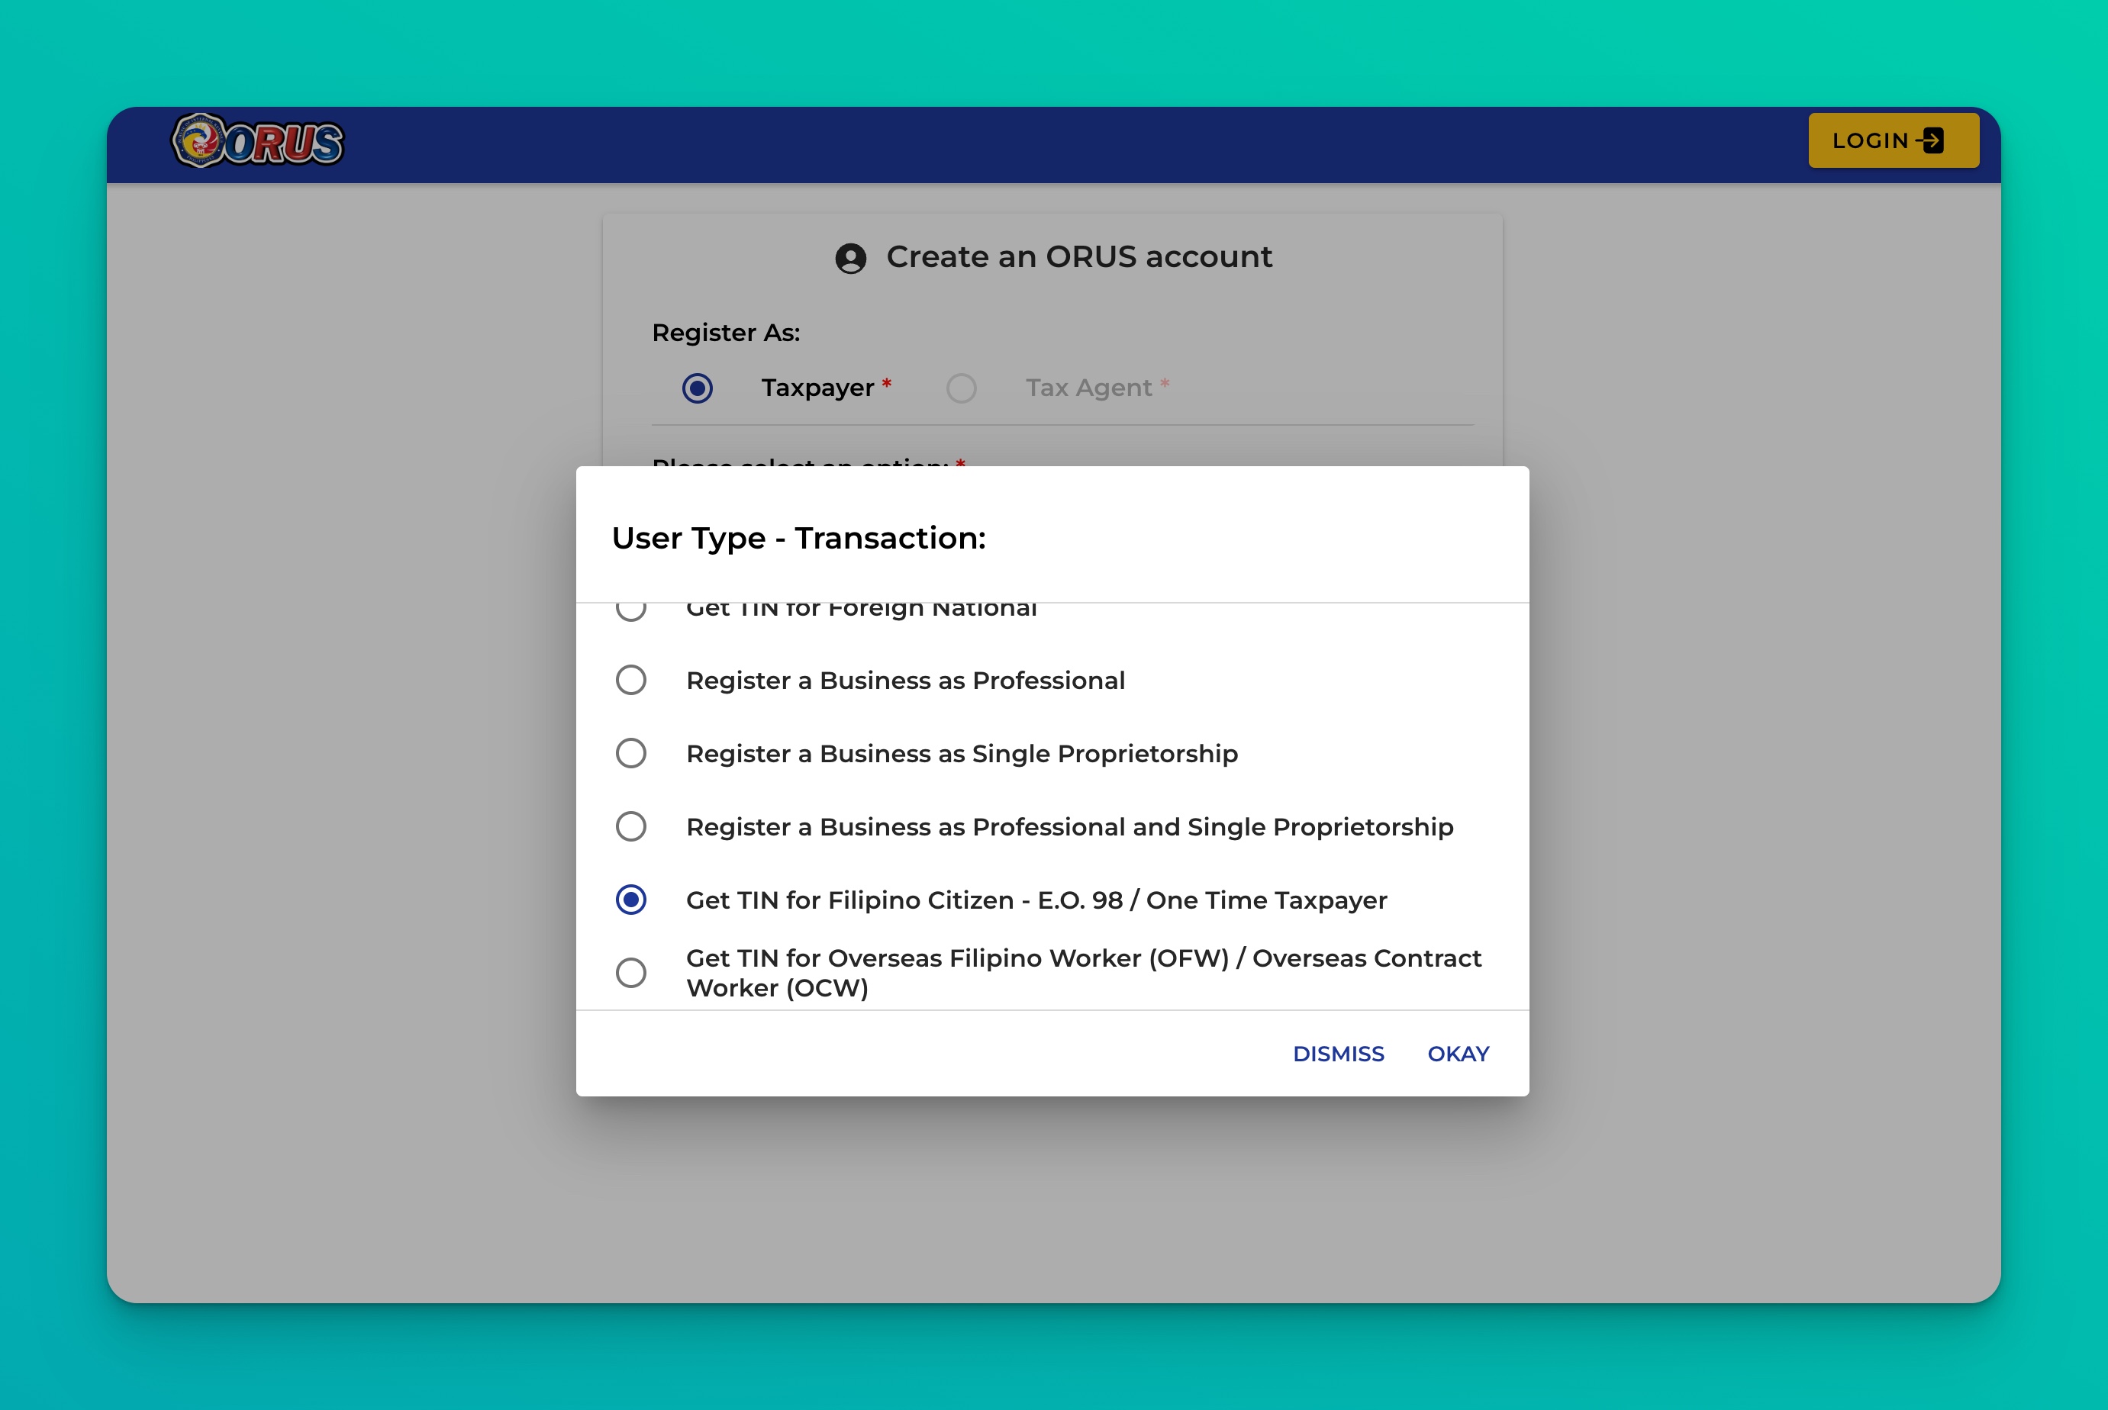Click 'Get TIN for Filipino Citizen - E.O. 98' text
The height and width of the screenshot is (1410, 2108).
(904, 900)
